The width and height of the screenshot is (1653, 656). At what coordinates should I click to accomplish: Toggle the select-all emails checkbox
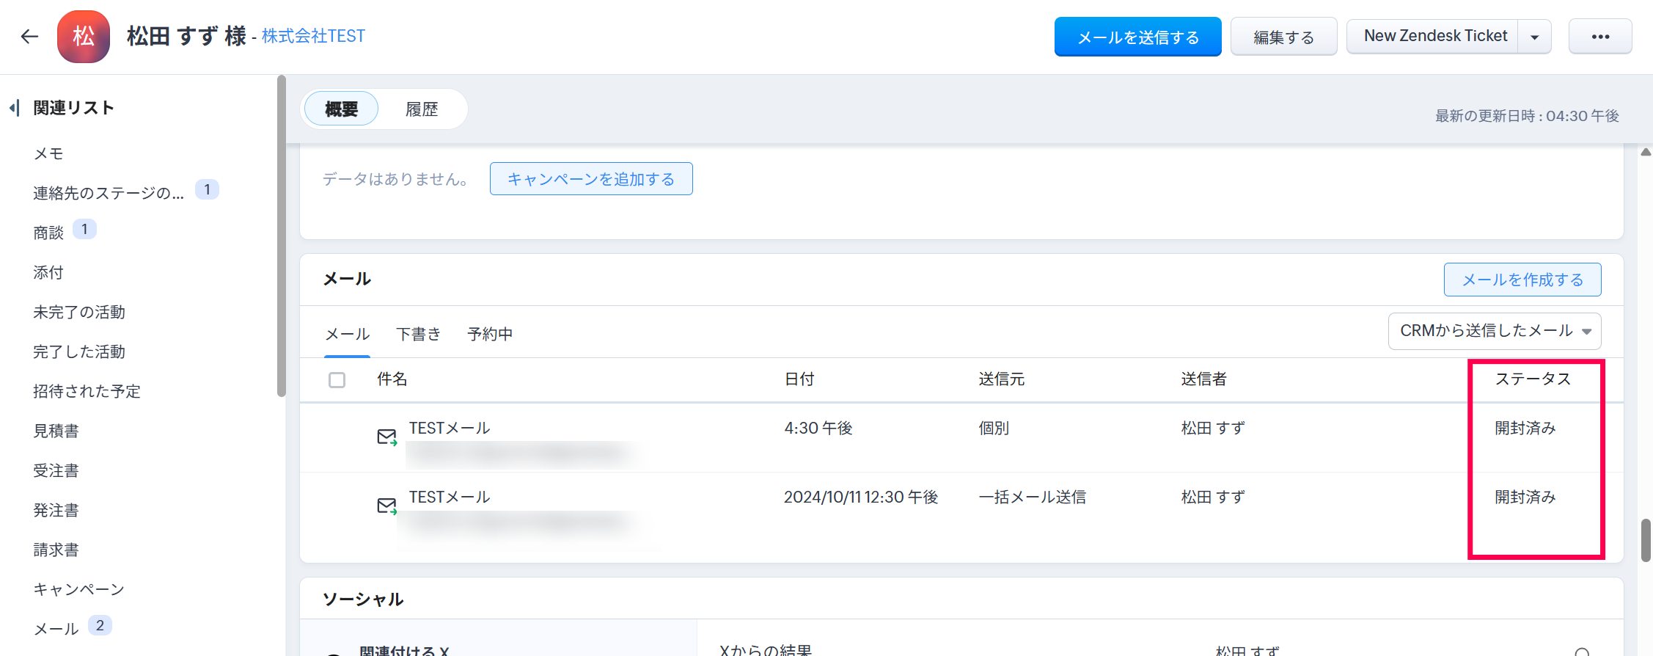point(337,380)
